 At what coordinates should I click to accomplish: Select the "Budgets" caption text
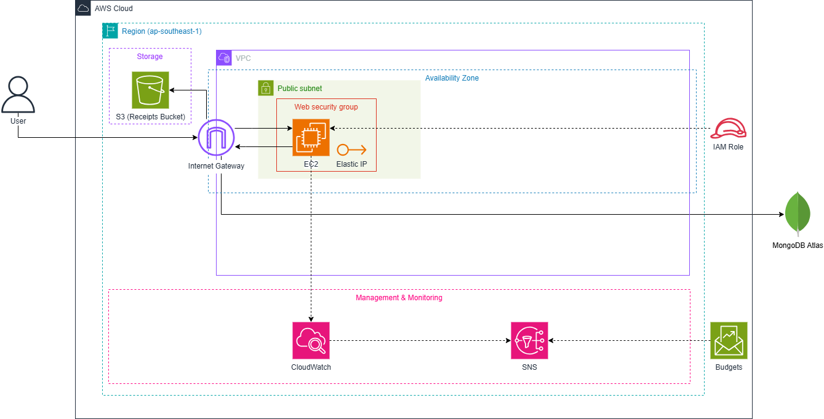pyautogui.click(x=729, y=367)
